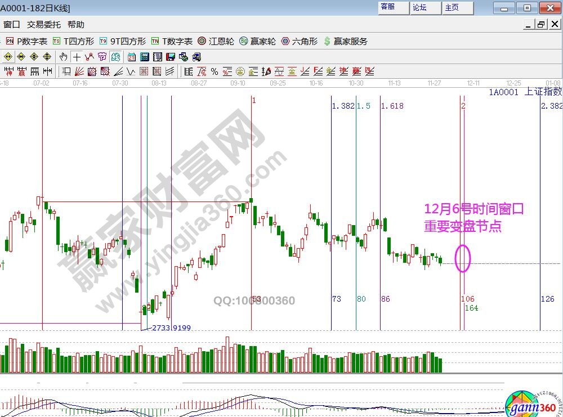This screenshot has width=563, height=417.
Task: Click the 赢家服务 dollar-sign item
Action: pyautogui.click(x=346, y=41)
